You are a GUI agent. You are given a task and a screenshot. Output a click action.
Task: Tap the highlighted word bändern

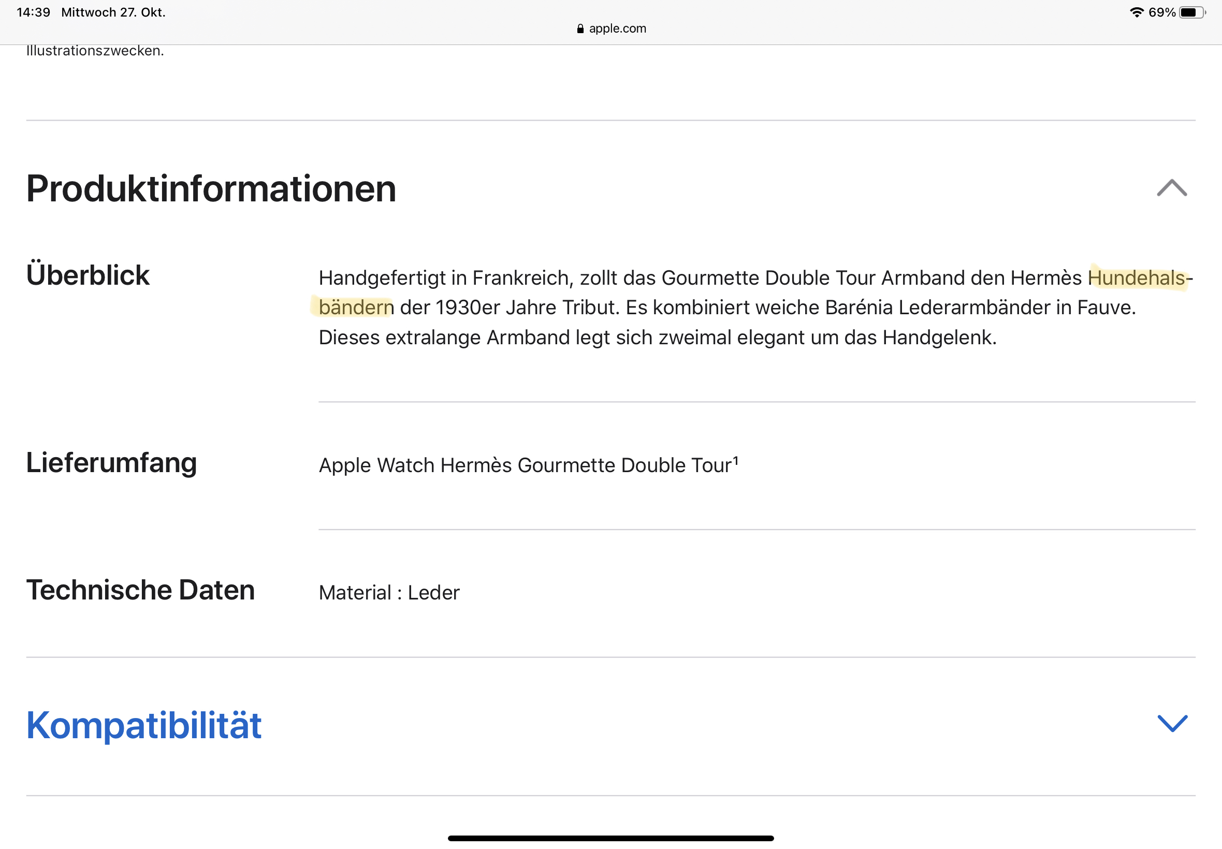tap(356, 308)
